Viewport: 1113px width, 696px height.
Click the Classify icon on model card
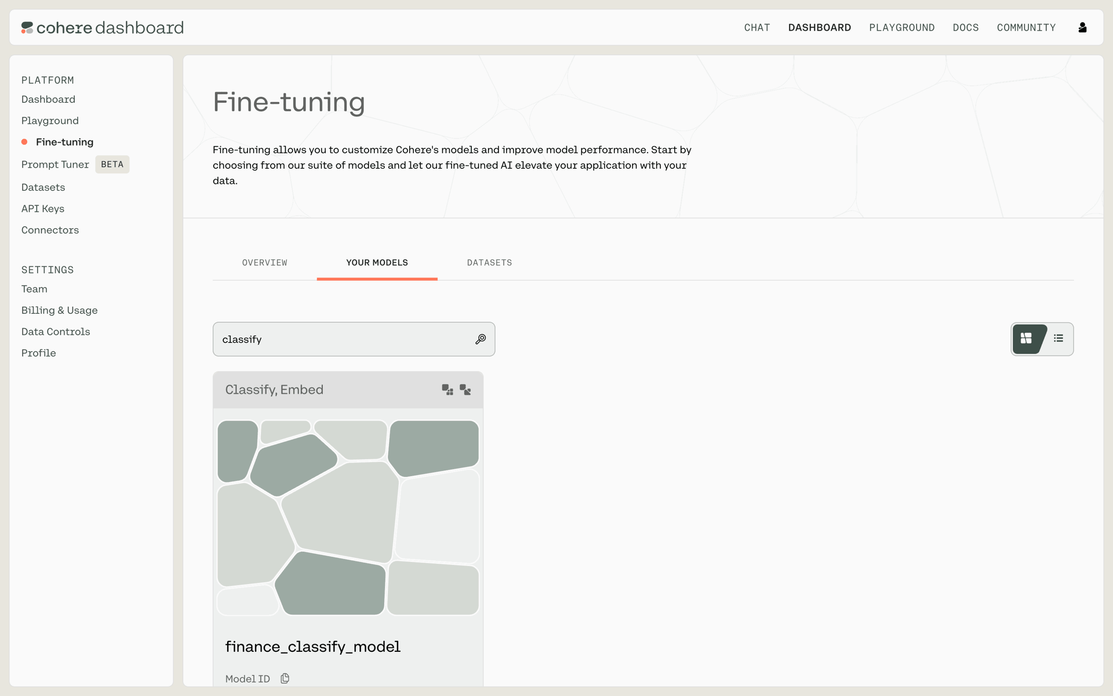tap(448, 390)
